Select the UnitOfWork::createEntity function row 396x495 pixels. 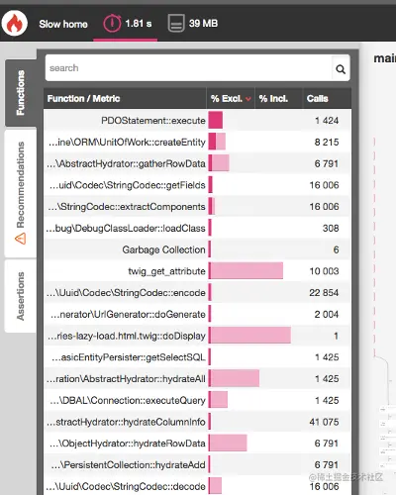(197, 142)
